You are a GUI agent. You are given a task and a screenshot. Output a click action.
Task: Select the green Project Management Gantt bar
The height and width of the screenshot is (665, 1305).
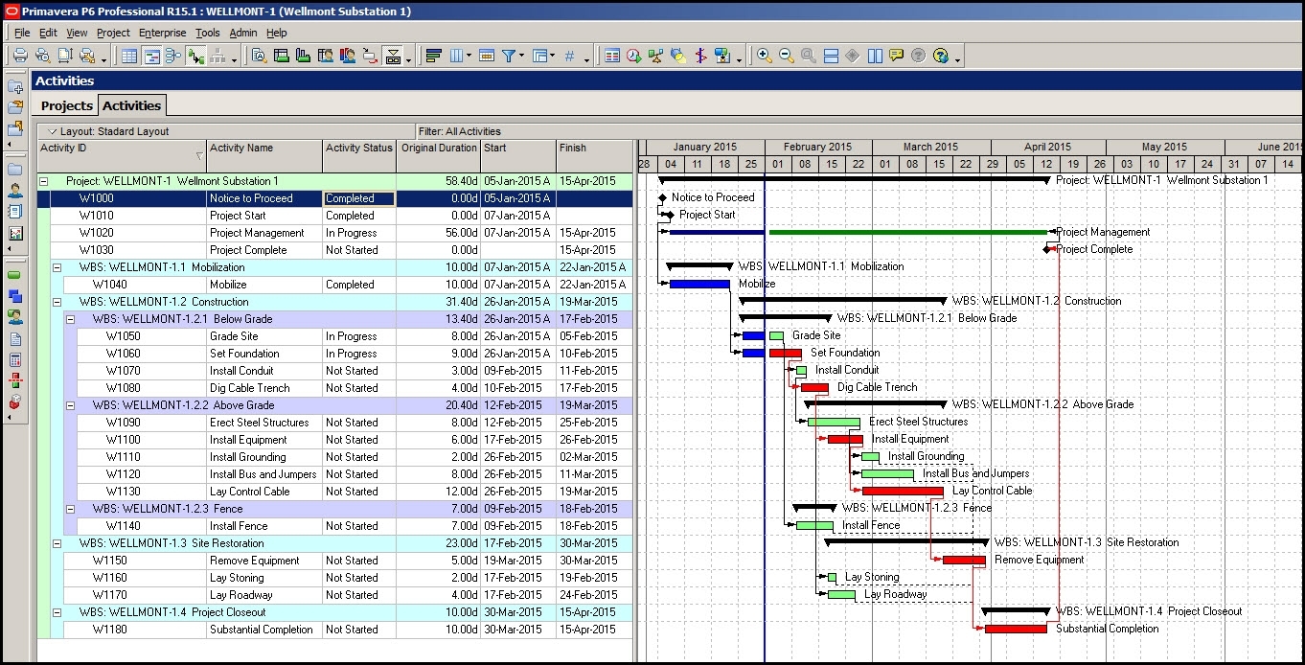(x=908, y=232)
